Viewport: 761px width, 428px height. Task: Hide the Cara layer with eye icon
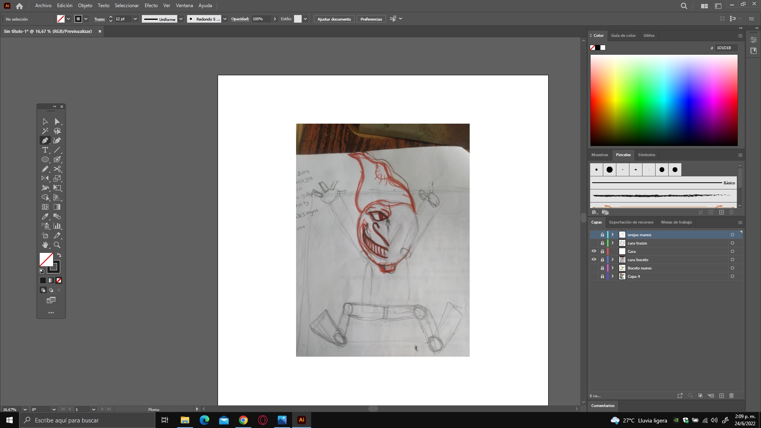[x=594, y=252]
